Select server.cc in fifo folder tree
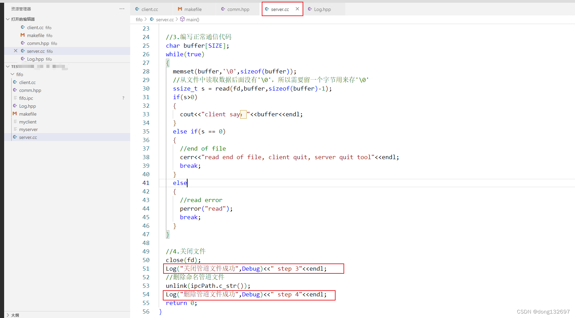This screenshot has height=318, width=575. [x=67, y=137]
